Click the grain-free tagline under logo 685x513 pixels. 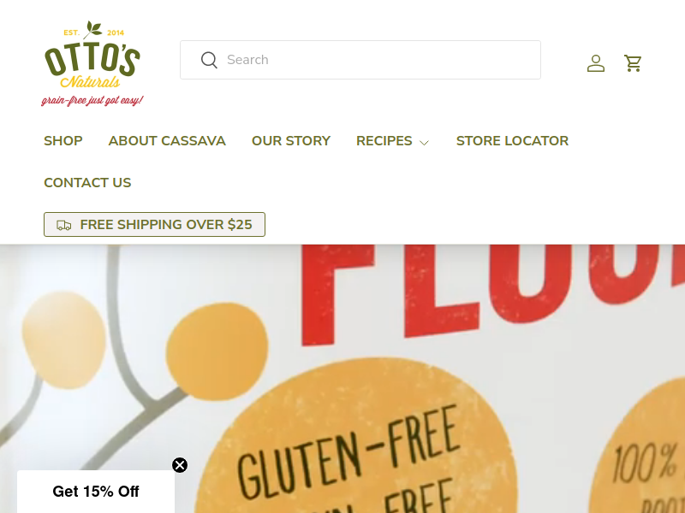[x=92, y=100]
